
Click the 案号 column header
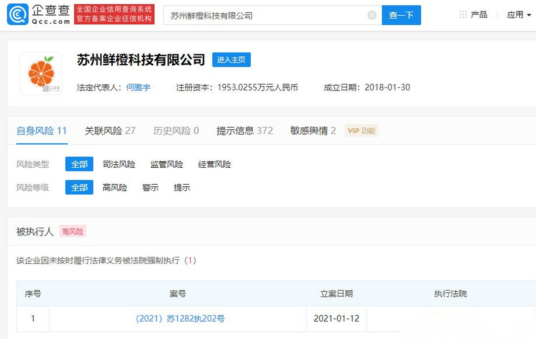coord(177,294)
